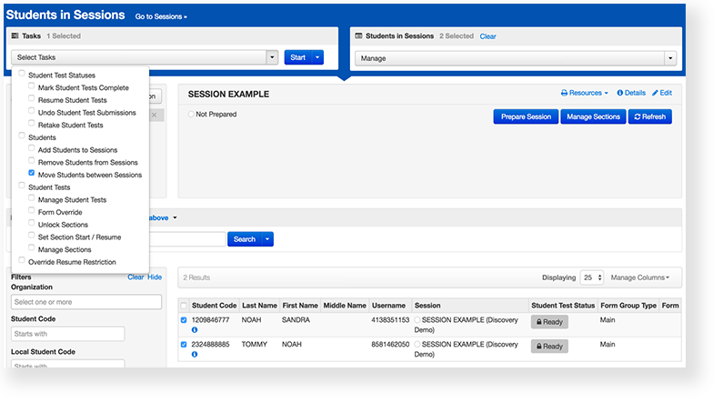Follow the Go to Sessions link
This screenshot has width=723, height=403.
pos(160,16)
